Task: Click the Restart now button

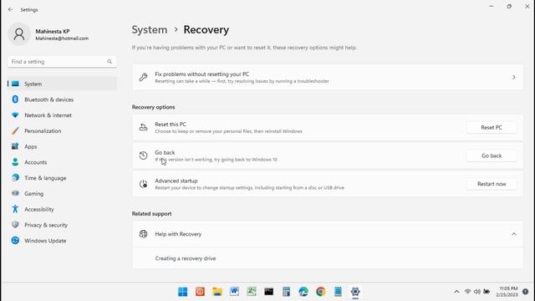Action: [x=492, y=184]
